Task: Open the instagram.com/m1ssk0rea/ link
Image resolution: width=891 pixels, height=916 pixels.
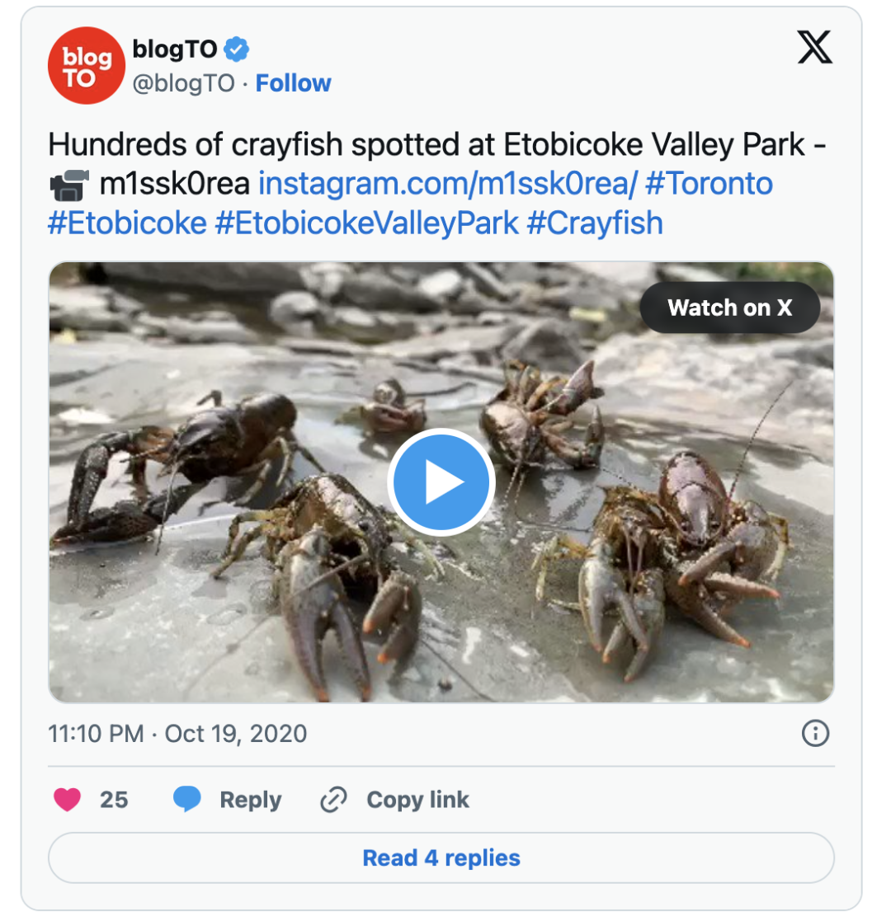Action: [x=448, y=184]
